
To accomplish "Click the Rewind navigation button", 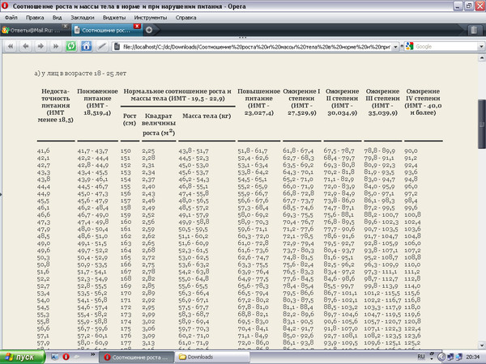I will (11, 46).
